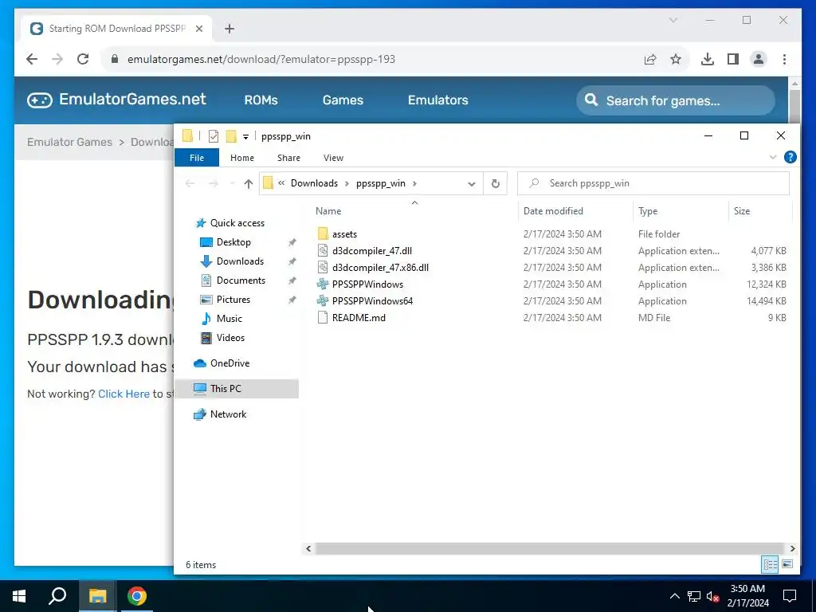Click Explorer horizontal scrollbar

tap(550, 548)
